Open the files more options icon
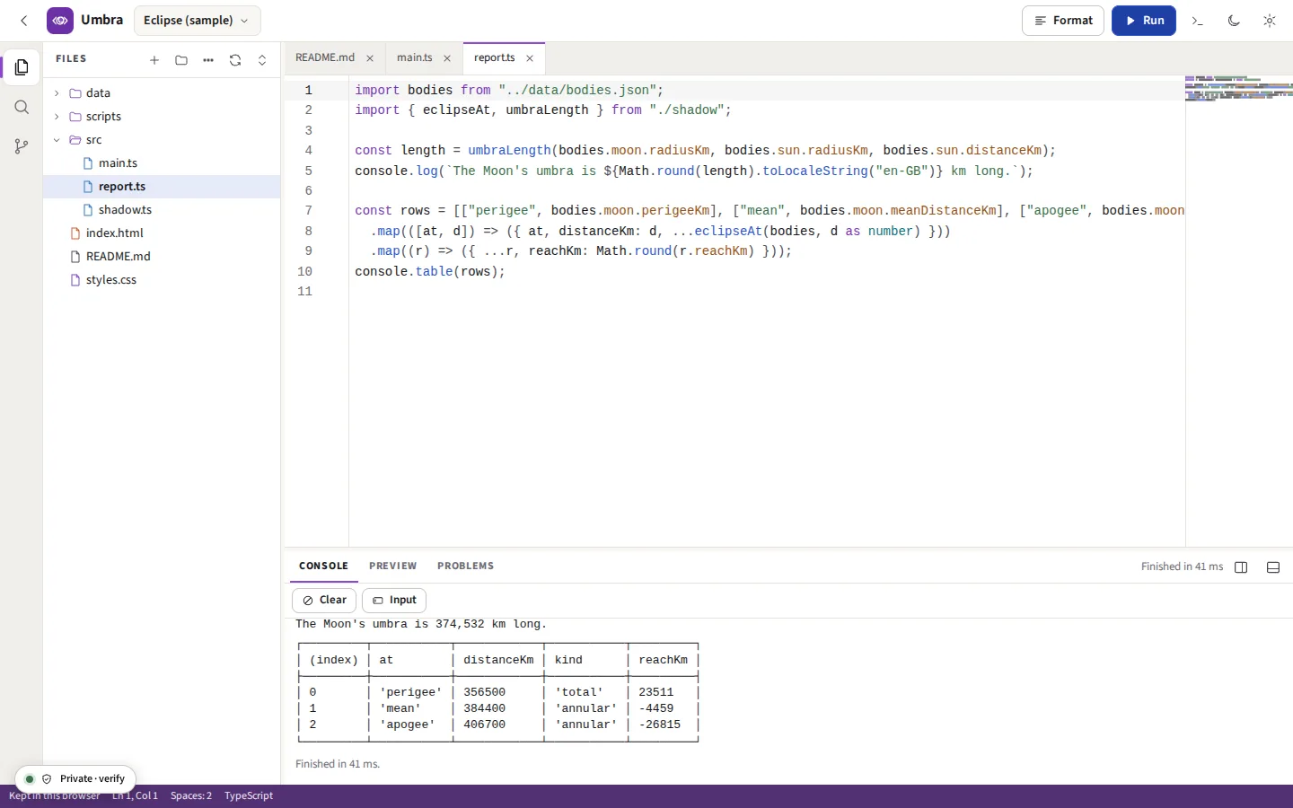 pos(208,60)
